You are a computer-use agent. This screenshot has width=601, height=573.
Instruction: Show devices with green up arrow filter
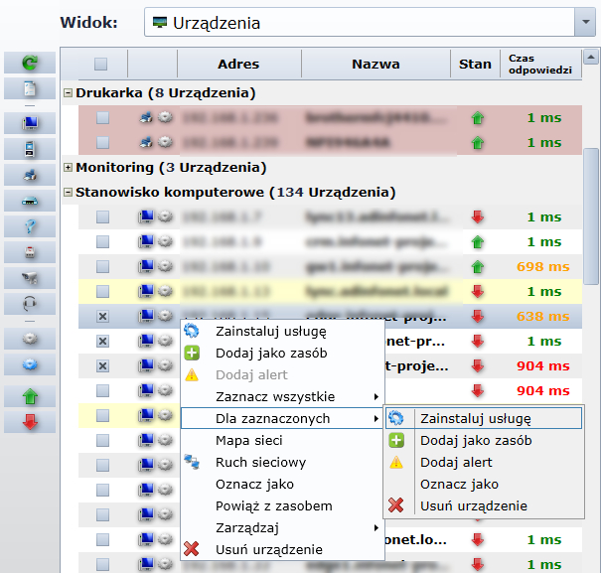30,397
